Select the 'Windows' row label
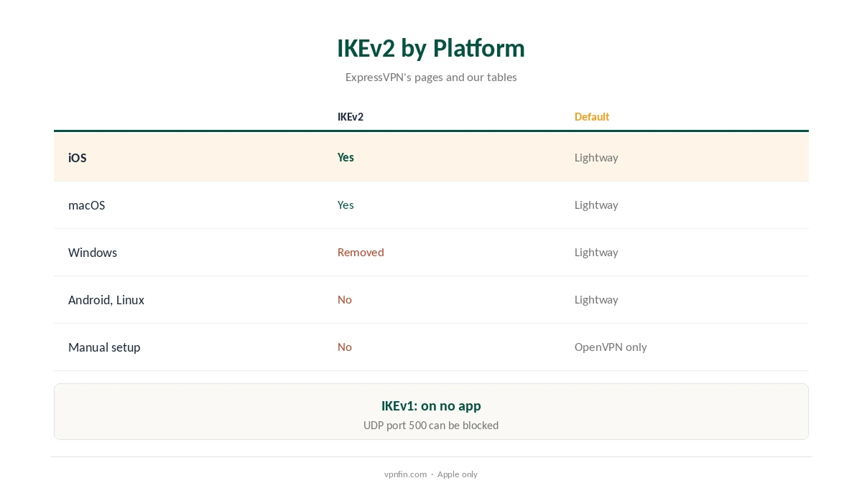862x488 pixels. pyautogui.click(x=93, y=253)
